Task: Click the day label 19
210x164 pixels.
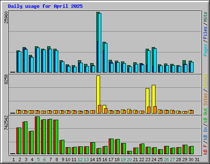Action: point(123,159)
